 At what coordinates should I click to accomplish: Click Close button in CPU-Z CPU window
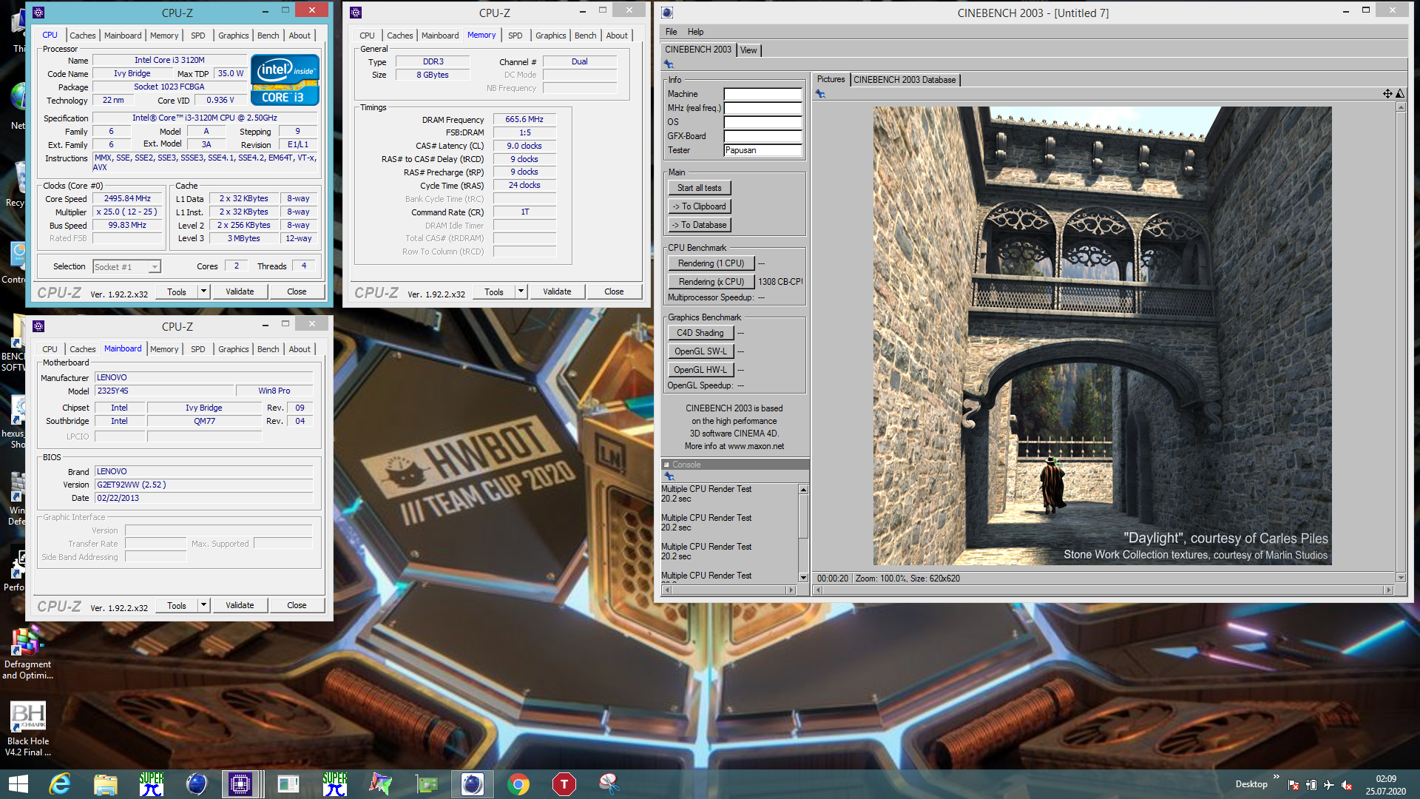tap(297, 291)
